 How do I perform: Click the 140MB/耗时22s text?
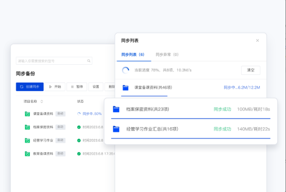pos(254,129)
